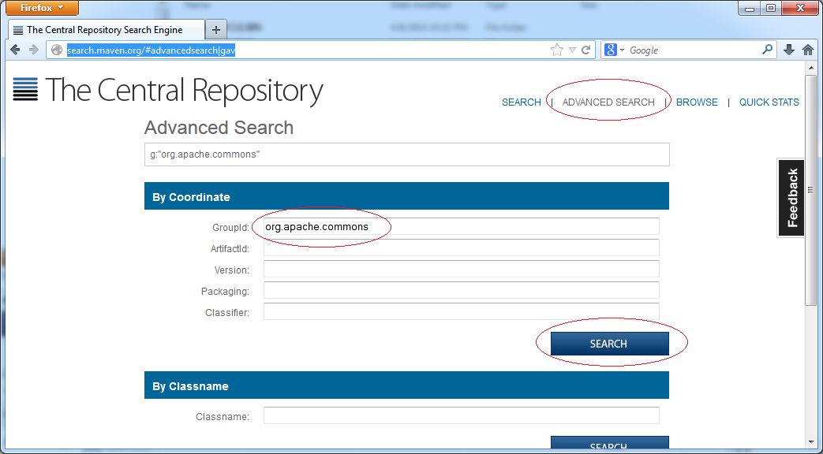Focus the ArtifactId input field
The image size is (823, 454).
click(x=462, y=248)
